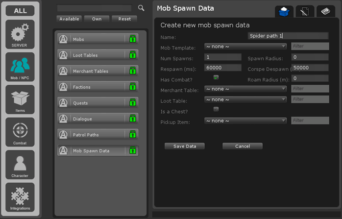Click the Respawn (ms) input field

point(223,68)
